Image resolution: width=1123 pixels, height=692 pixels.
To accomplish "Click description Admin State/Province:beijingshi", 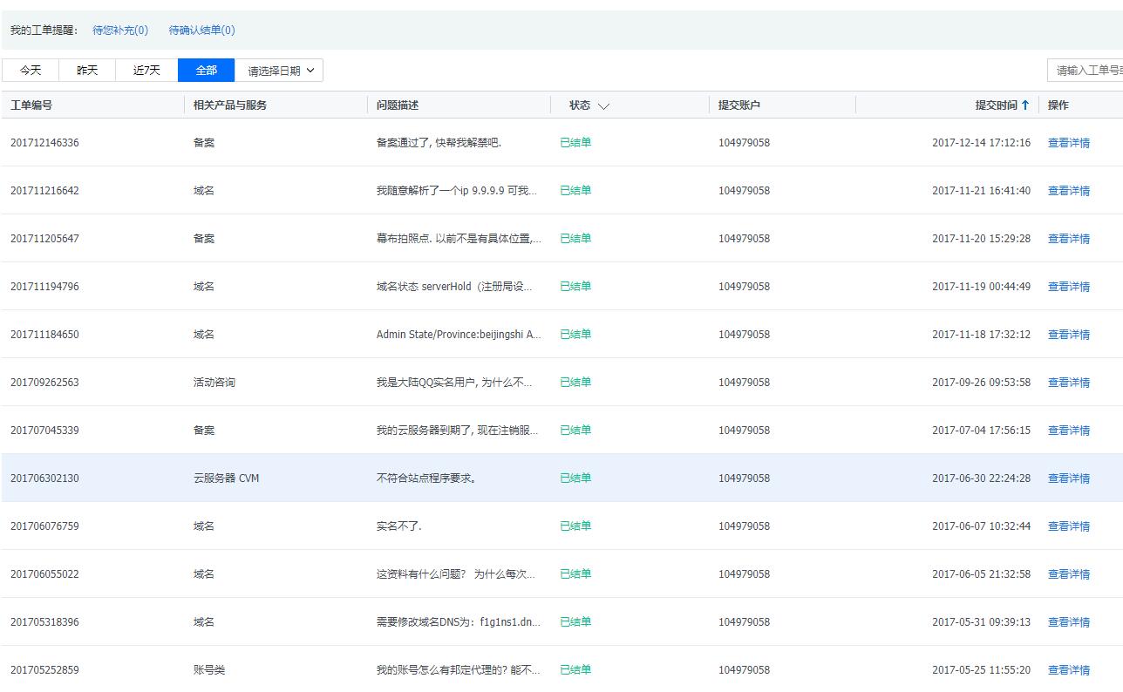I will point(459,335).
